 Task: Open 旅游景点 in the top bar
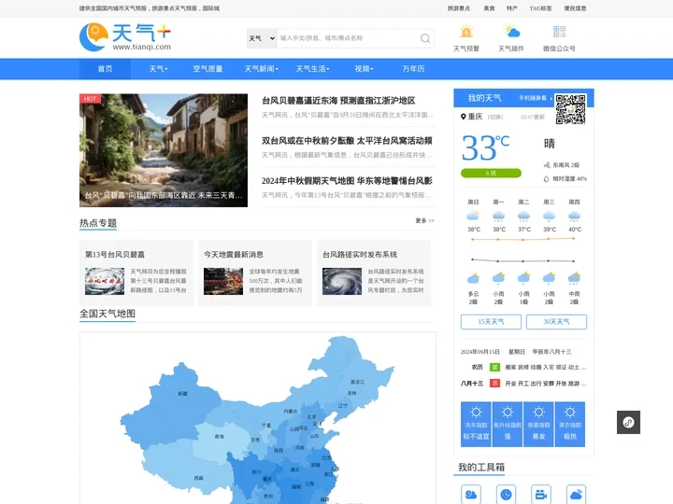point(459,8)
